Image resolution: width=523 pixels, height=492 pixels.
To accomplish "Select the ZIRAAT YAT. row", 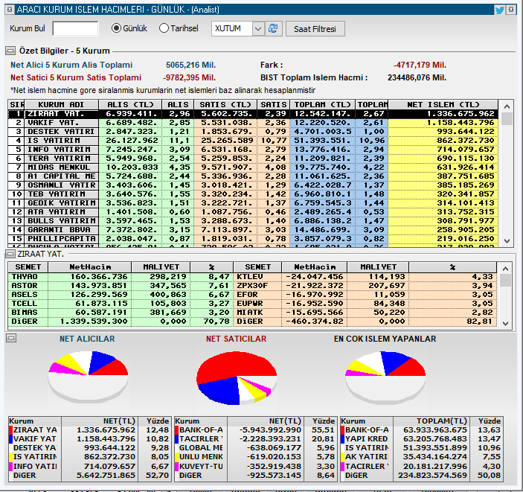I will click(253, 114).
